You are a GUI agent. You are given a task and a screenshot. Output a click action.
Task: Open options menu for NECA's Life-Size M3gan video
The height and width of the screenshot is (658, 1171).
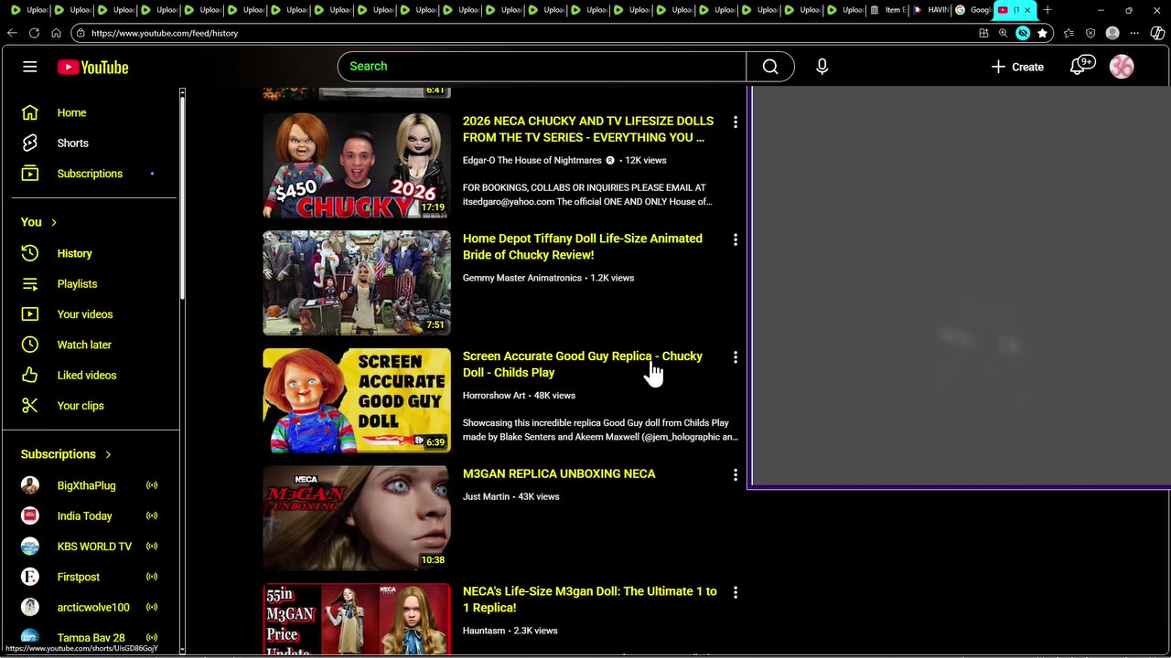(x=735, y=593)
